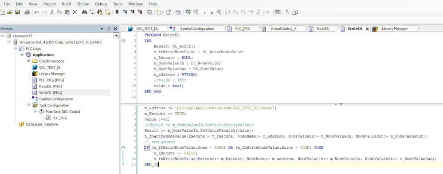Stop the application with the square icon
Viewport: 443px width, 174px height.
coord(212,13)
